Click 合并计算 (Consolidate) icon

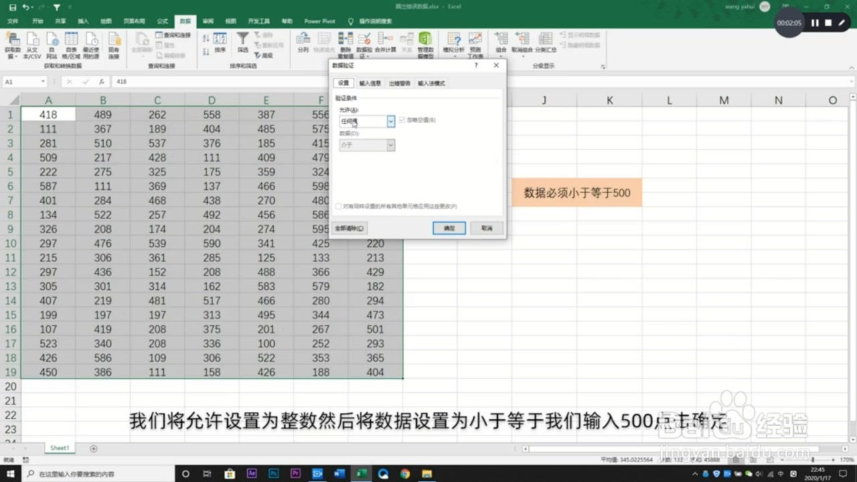pyautogui.click(x=385, y=42)
